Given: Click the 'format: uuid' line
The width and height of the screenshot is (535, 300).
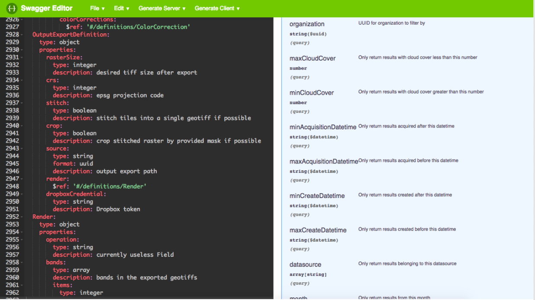Looking at the screenshot, I should tap(73, 163).
